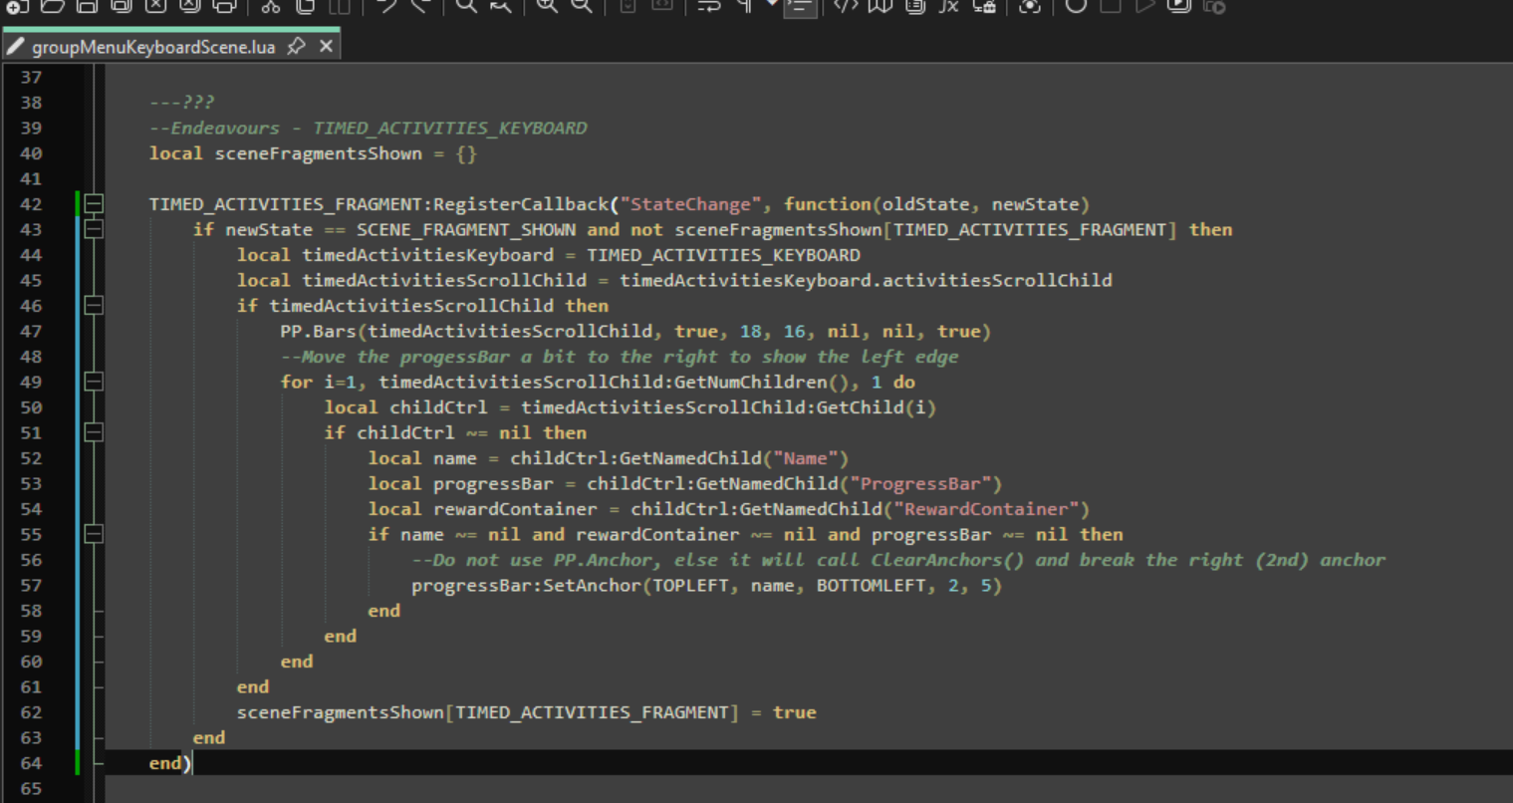Pin the groupMenuKeyboardScene.lua tab

click(x=296, y=46)
